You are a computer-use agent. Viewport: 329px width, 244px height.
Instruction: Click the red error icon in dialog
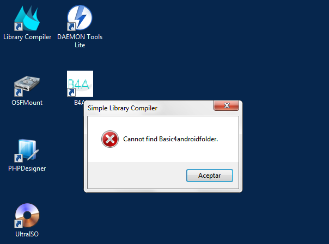[110, 139]
